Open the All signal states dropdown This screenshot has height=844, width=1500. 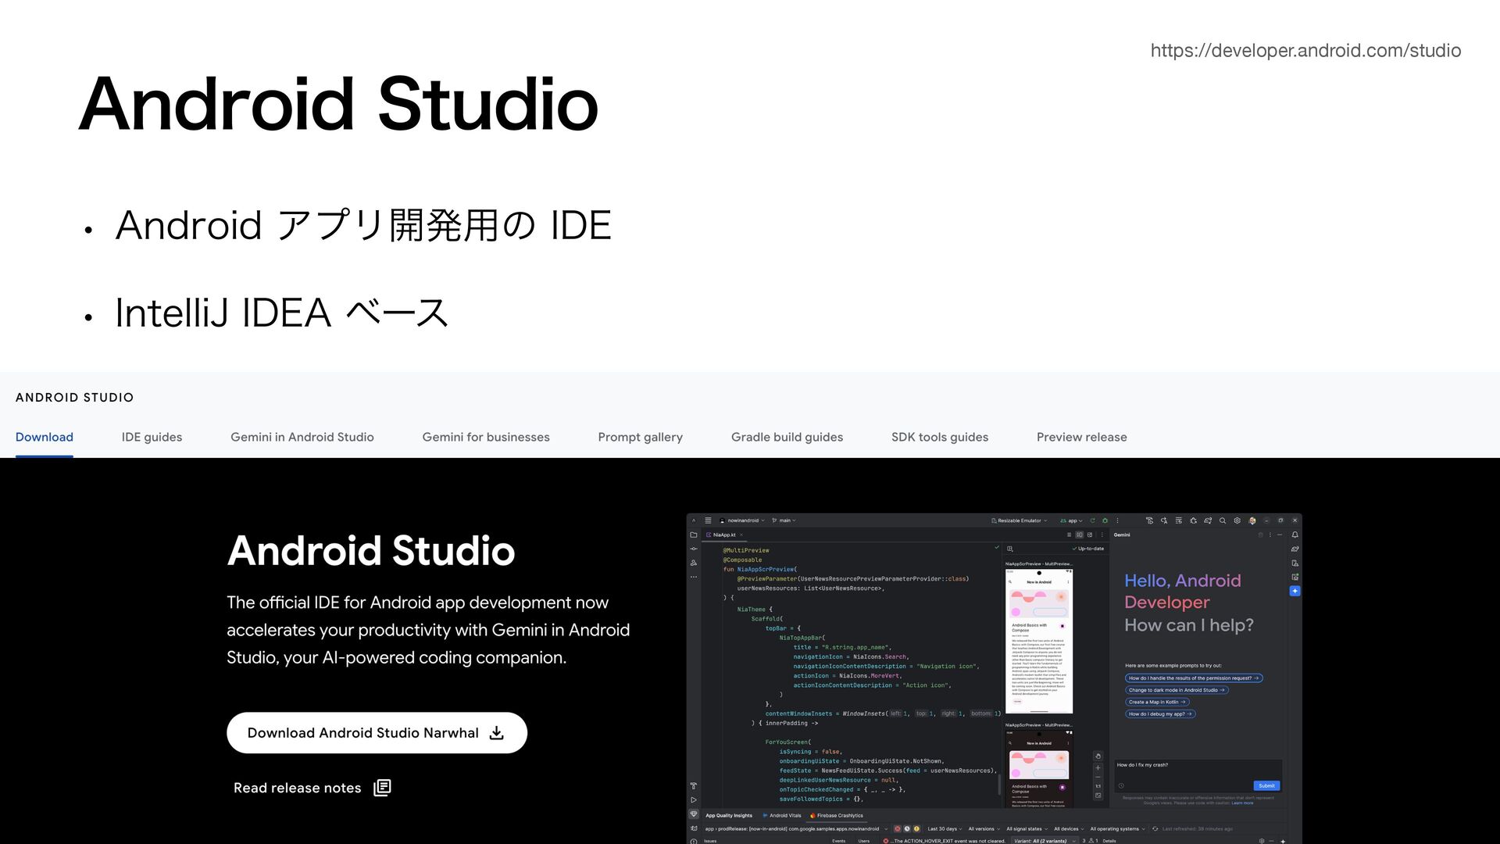pos(1027,828)
